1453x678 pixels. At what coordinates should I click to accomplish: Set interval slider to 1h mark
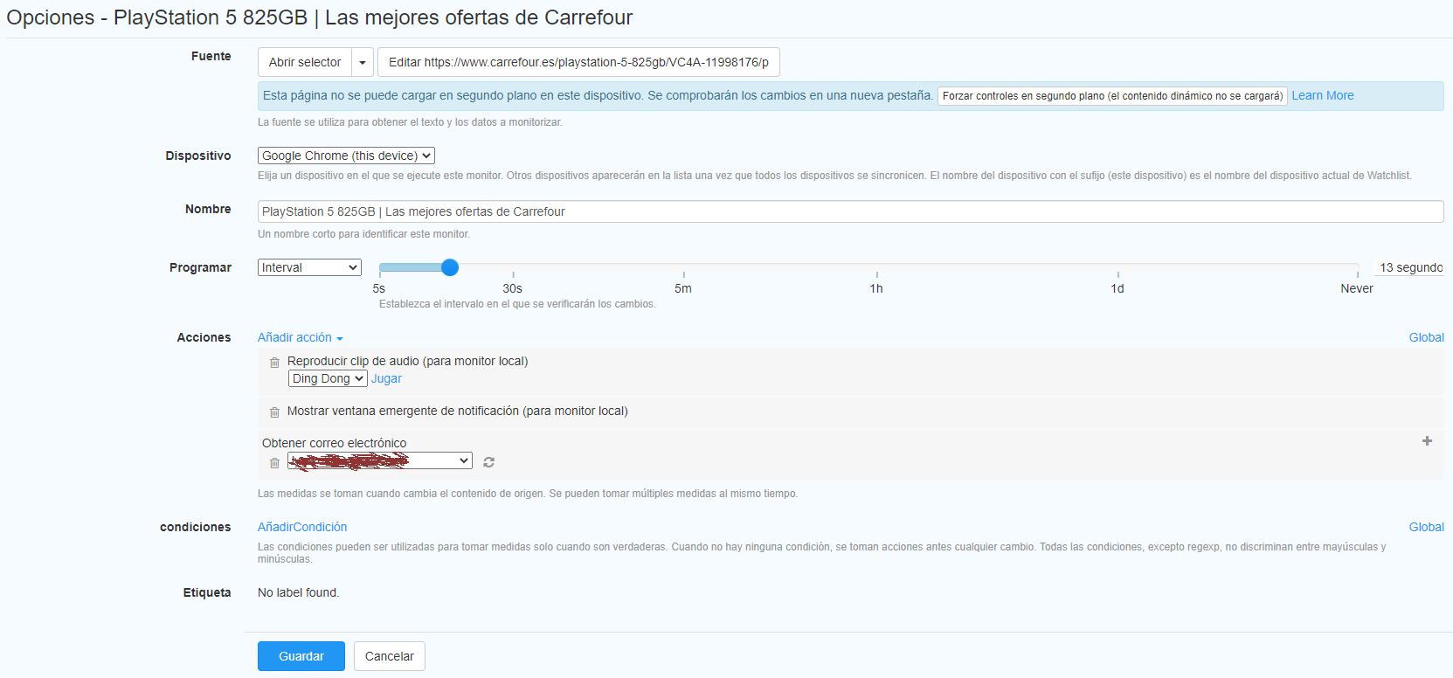(876, 267)
